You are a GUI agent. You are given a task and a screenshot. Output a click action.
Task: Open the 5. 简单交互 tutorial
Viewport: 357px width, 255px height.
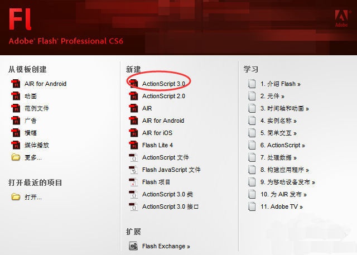click(278, 133)
